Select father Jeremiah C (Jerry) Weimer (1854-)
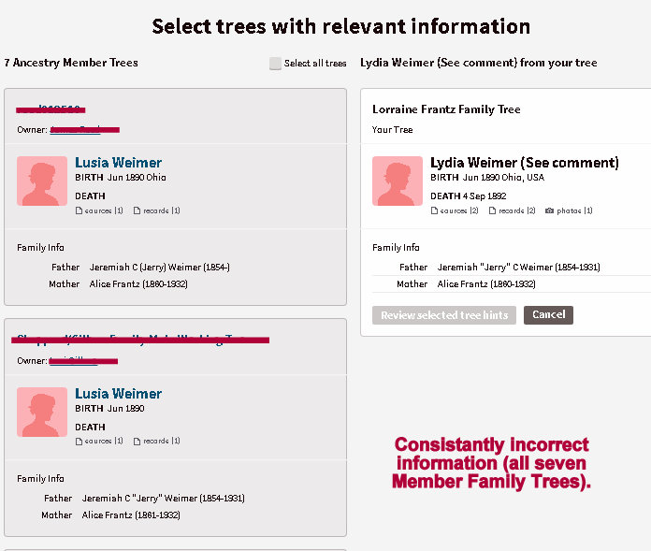This screenshot has height=551, width=651. pos(159,268)
